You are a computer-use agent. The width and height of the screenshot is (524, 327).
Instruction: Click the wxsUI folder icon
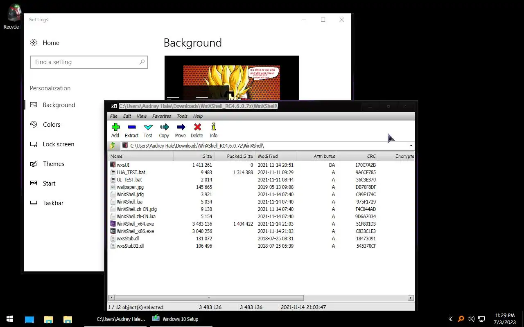(x=113, y=165)
